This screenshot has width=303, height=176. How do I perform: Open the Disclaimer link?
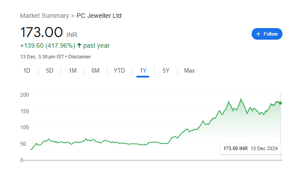click(80, 57)
